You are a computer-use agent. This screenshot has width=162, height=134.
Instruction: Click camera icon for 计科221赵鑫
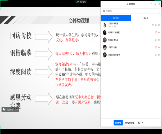[159, 47]
